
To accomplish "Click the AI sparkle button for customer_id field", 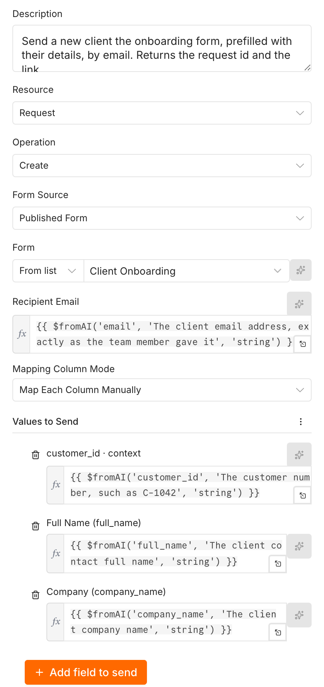I will (299, 455).
